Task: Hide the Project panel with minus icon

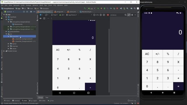Action: [x=34, y=12]
